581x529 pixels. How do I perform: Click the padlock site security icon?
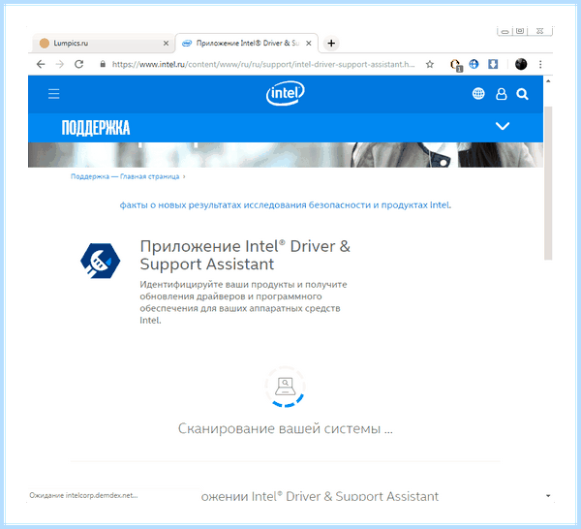click(103, 64)
